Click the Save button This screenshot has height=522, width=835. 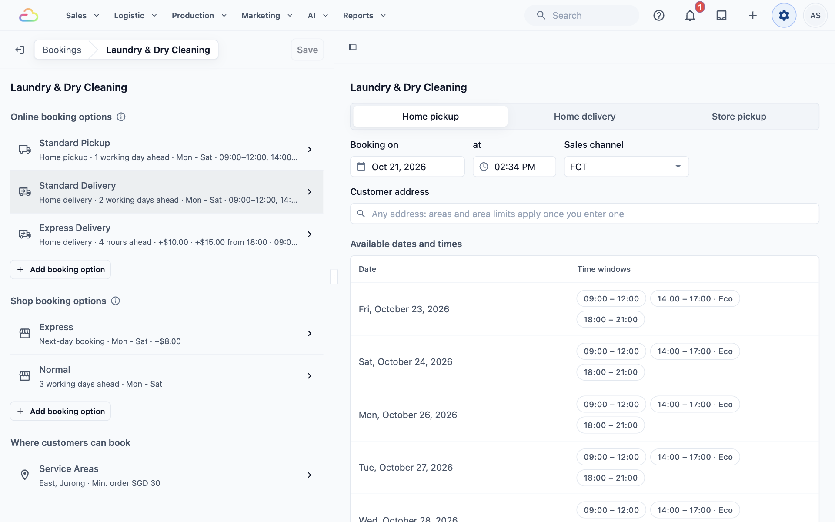[x=307, y=50]
